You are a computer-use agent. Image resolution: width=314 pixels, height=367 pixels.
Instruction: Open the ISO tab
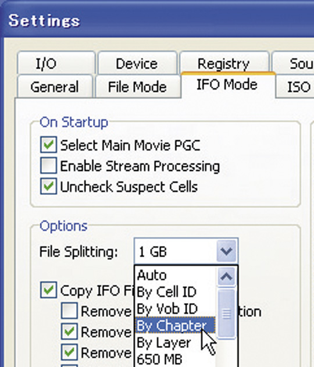tap(296, 87)
